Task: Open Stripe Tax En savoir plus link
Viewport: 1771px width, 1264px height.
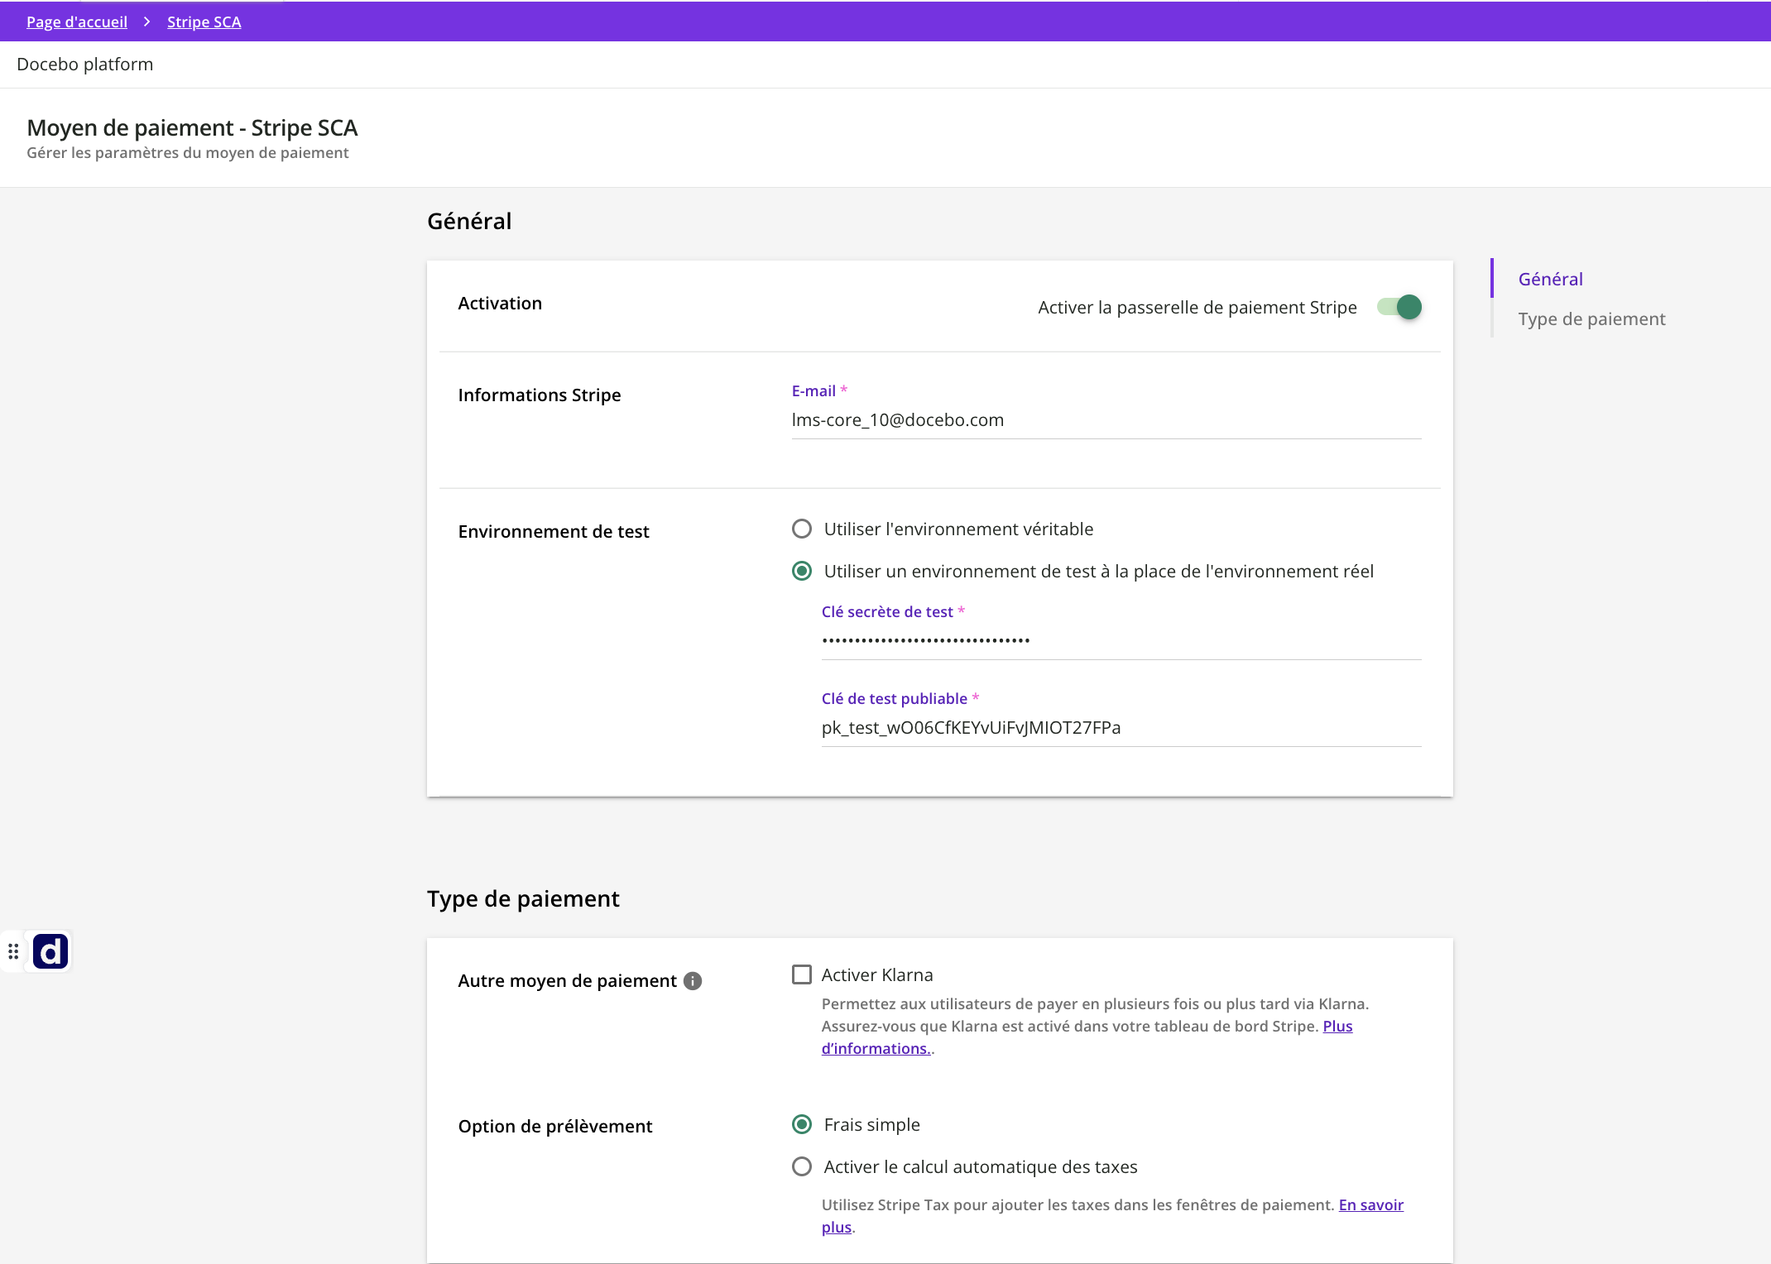Action: (1370, 1204)
